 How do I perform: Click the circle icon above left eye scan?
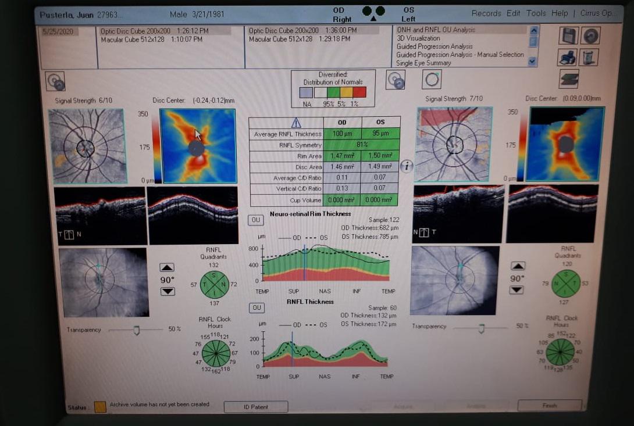432,79
